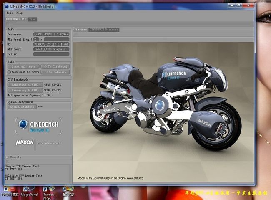Open the 360 desktop shortcut icon
The height and width of the screenshot is (200, 271).
[10, 192]
